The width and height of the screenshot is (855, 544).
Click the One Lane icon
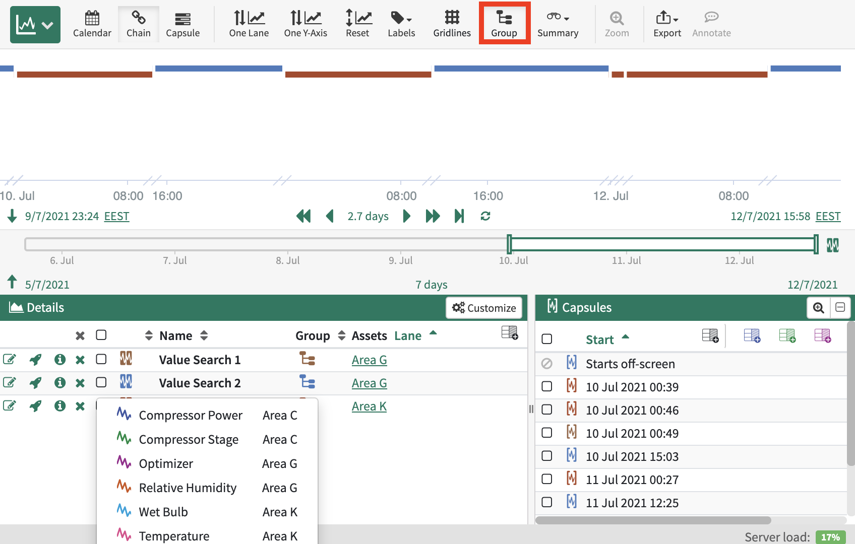(x=249, y=24)
